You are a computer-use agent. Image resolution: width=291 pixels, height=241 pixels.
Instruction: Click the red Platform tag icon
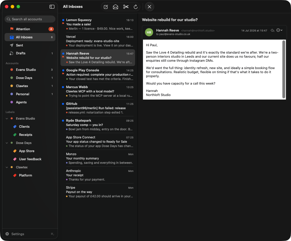(15, 175)
